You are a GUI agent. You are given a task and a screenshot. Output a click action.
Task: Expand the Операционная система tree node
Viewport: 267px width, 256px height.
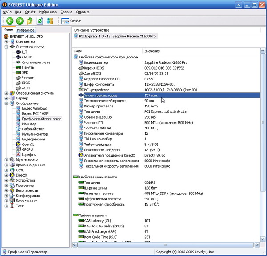click(6, 93)
